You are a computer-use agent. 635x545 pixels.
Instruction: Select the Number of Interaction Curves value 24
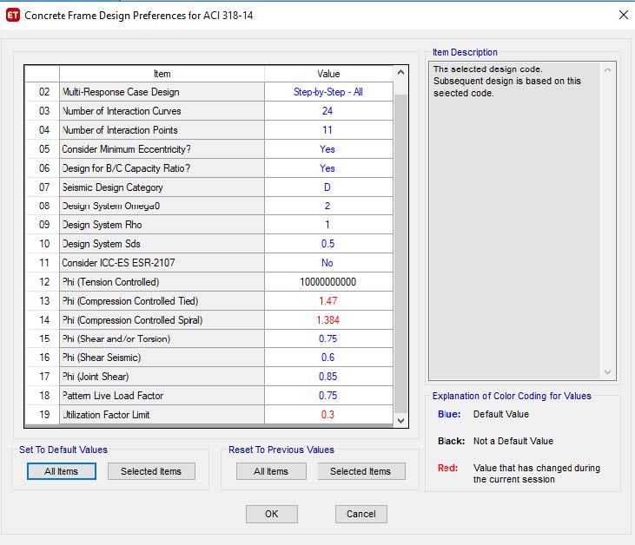(328, 111)
